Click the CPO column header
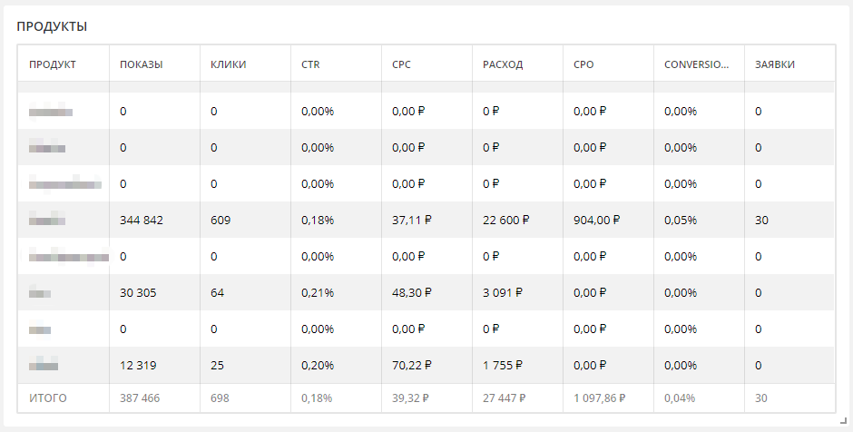The image size is (853, 432). click(583, 64)
